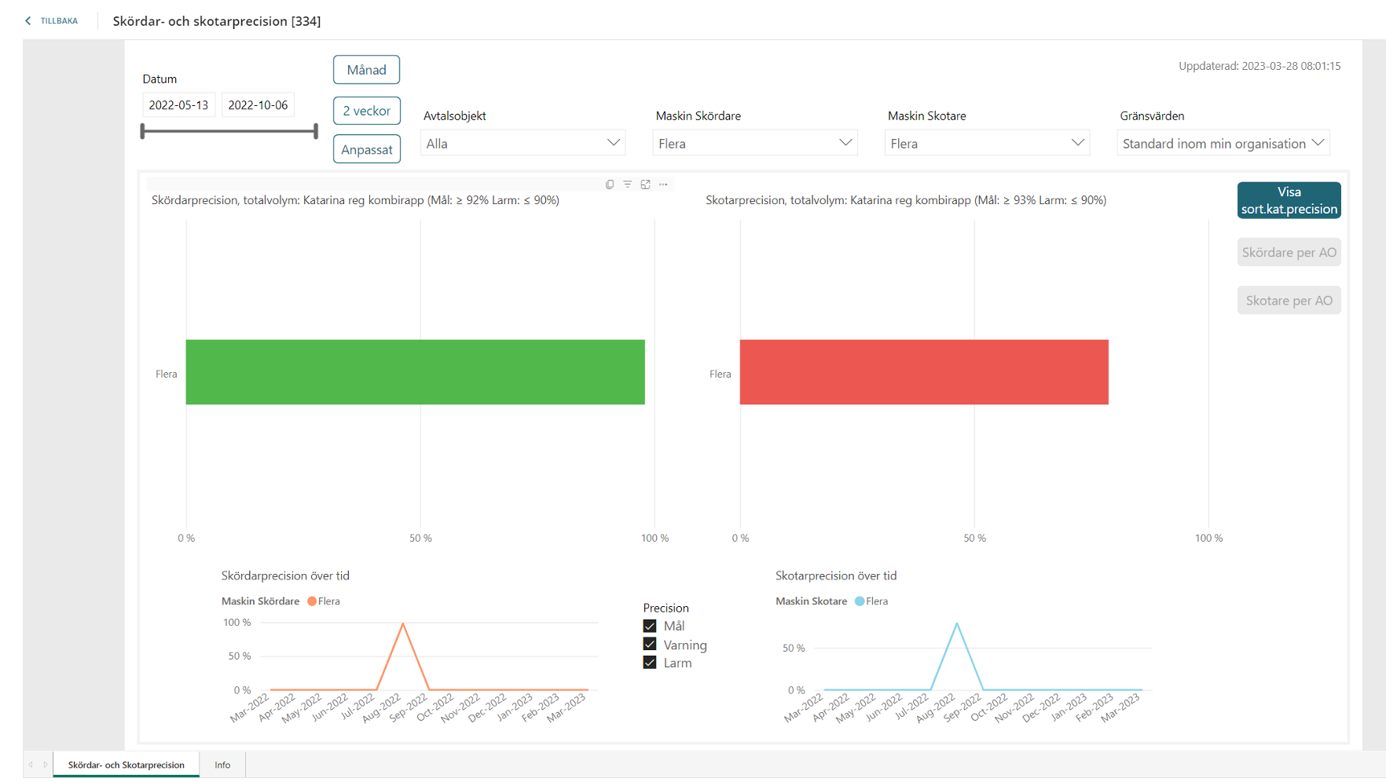Click the next page arrow at bottom
The width and height of the screenshot is (1386, 782).
[46, 765]
